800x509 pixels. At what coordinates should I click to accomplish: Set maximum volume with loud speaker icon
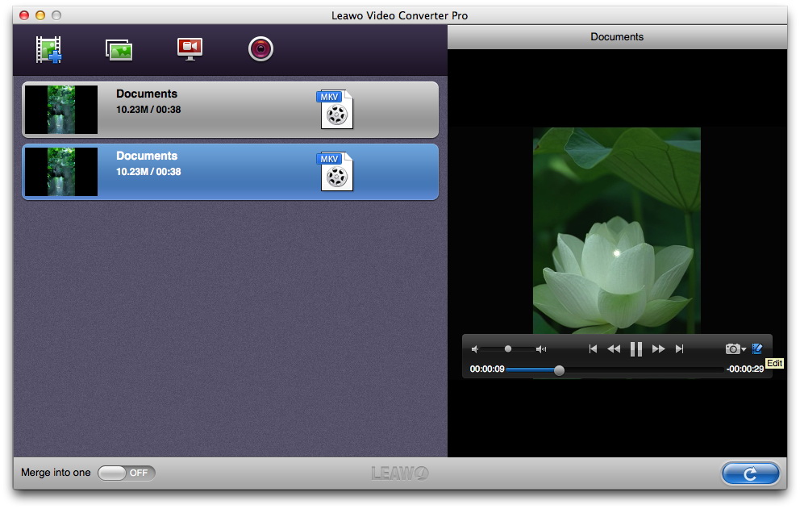541,349
